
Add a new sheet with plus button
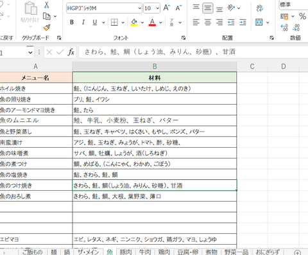(x=297, y=252)
